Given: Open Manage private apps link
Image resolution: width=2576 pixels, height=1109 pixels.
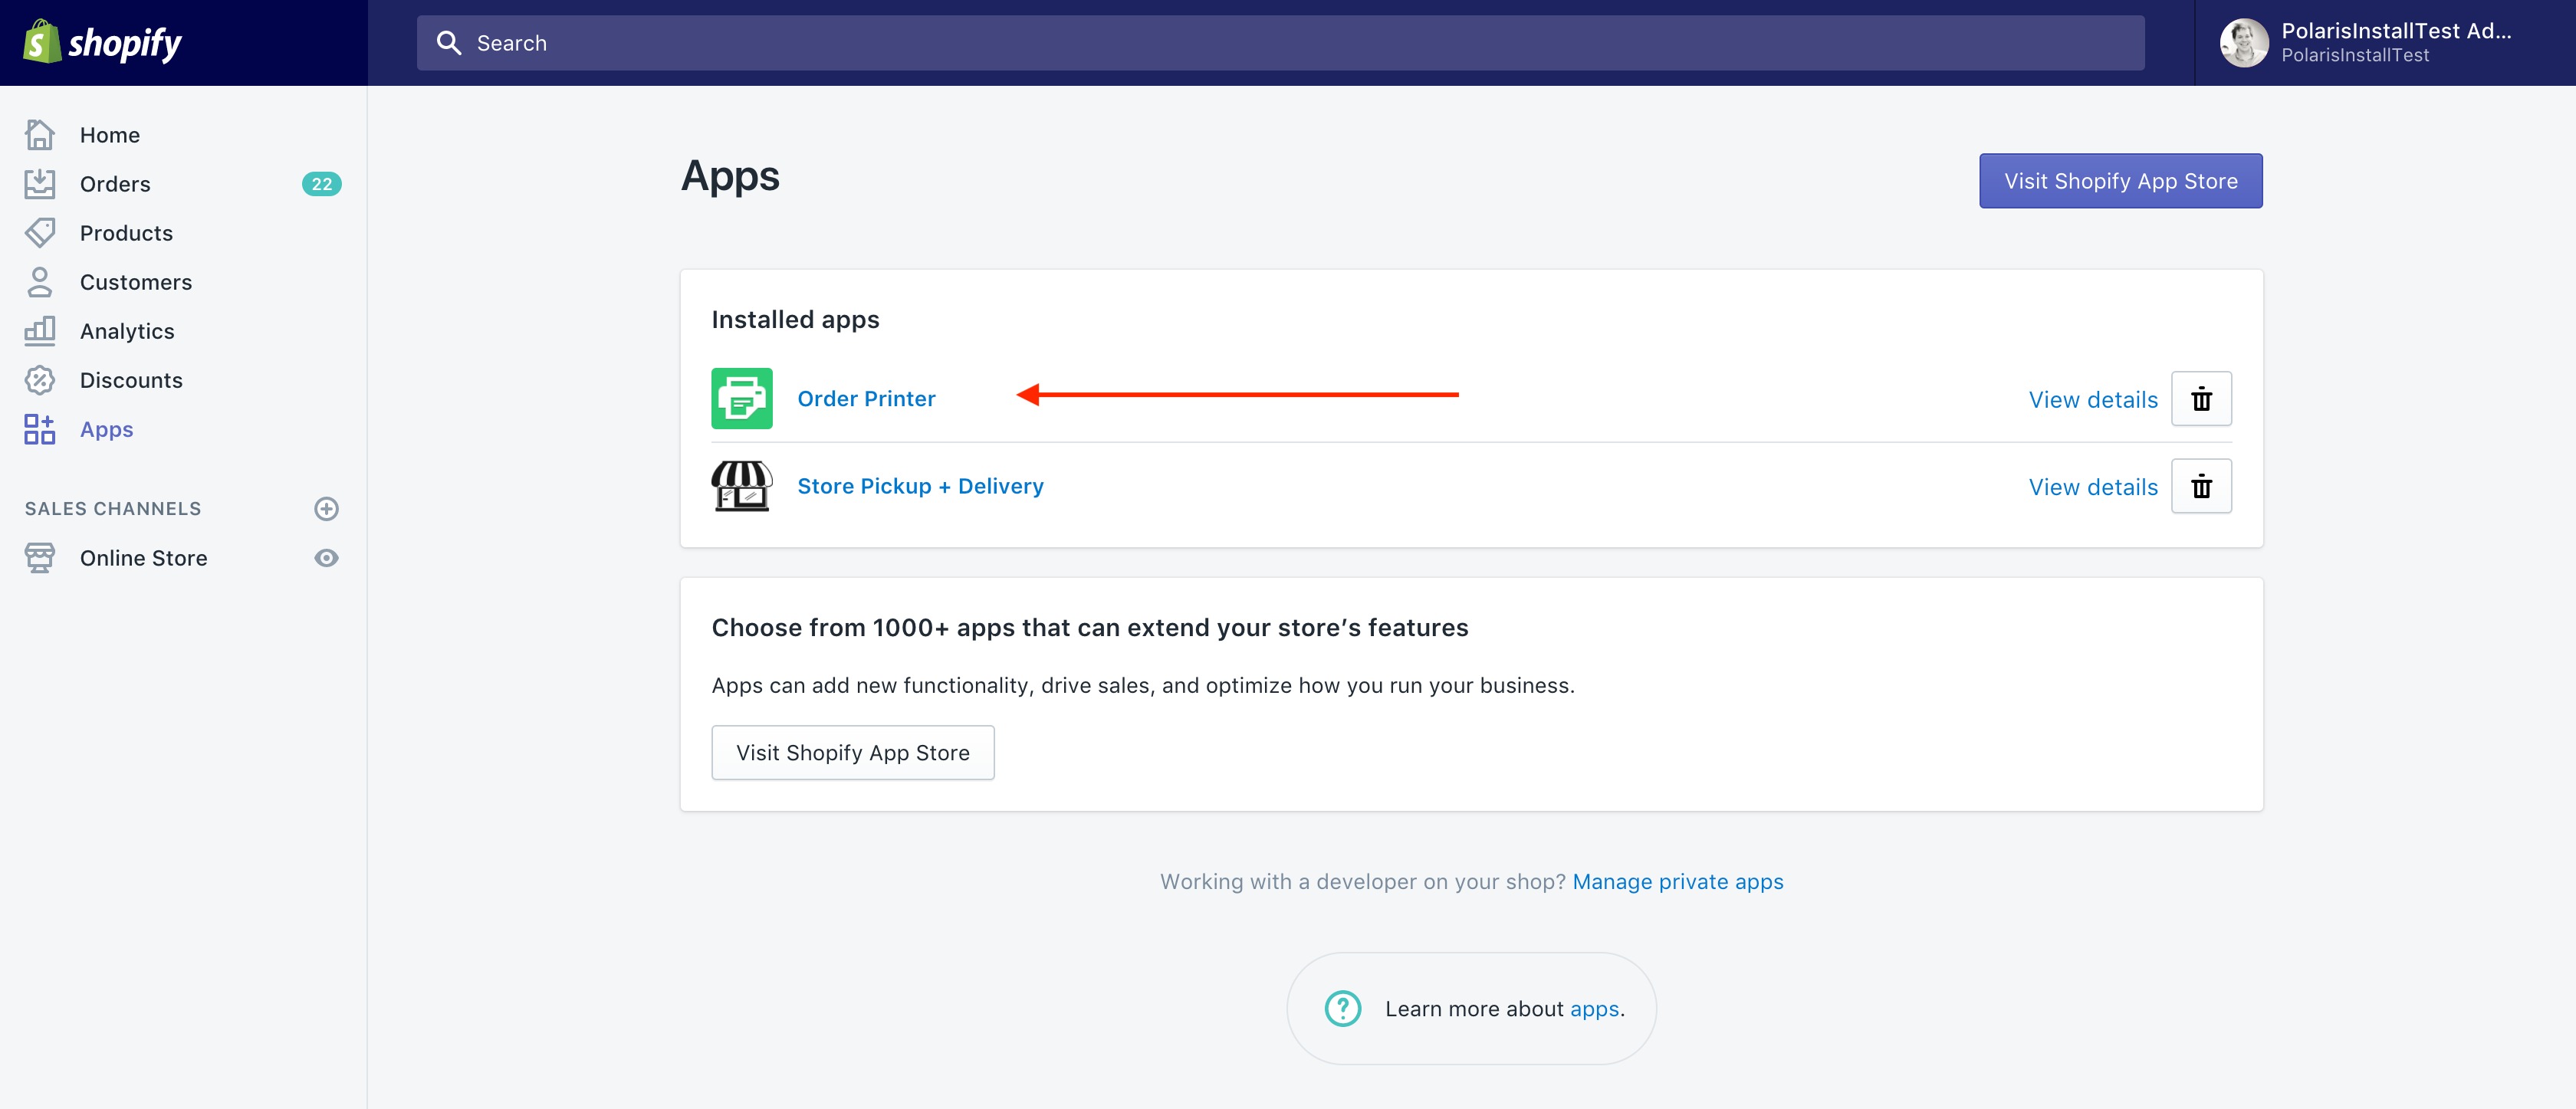Looking at the screenshot, I should point(1677,881).
